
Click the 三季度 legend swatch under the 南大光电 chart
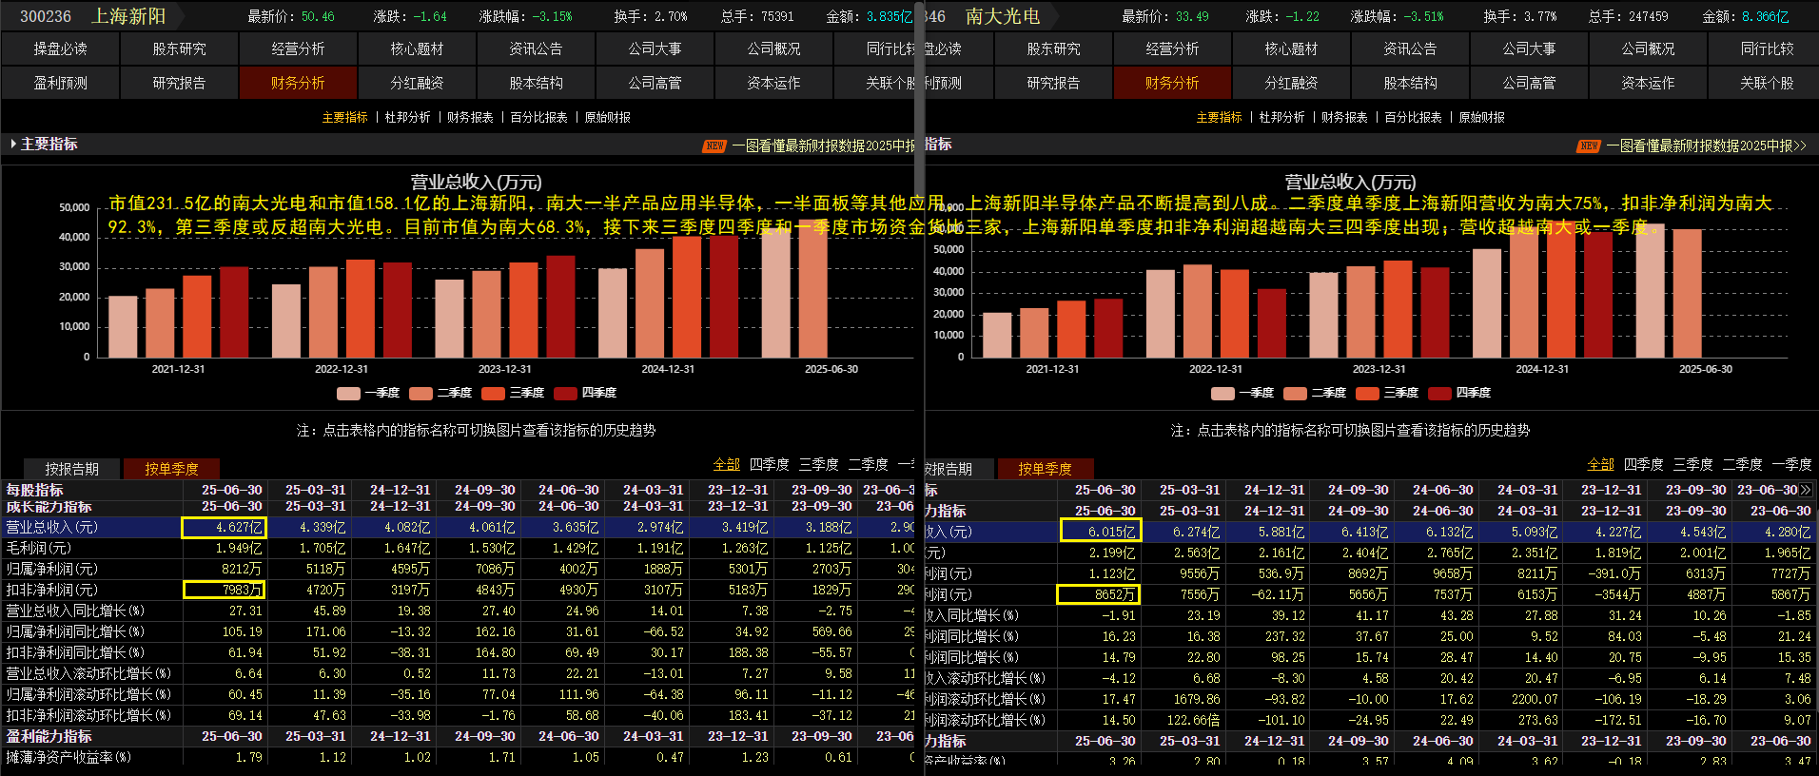pos(1367,393)
